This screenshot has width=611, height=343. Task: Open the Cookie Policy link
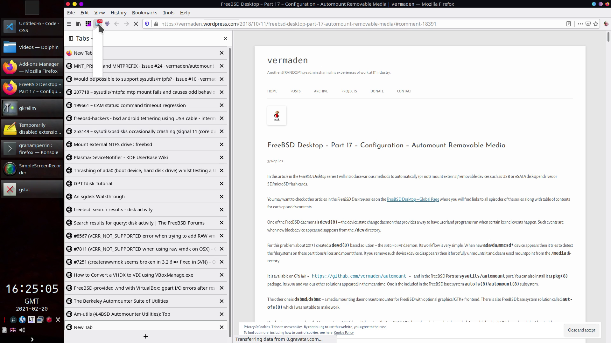coord(344,333)
